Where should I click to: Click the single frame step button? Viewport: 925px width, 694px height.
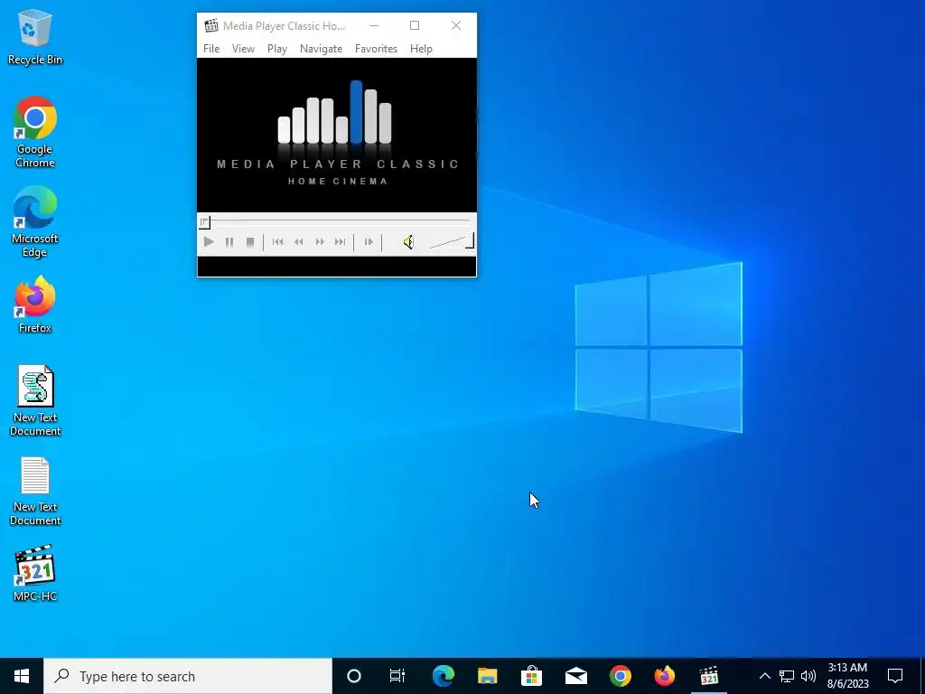pos(369,242)
